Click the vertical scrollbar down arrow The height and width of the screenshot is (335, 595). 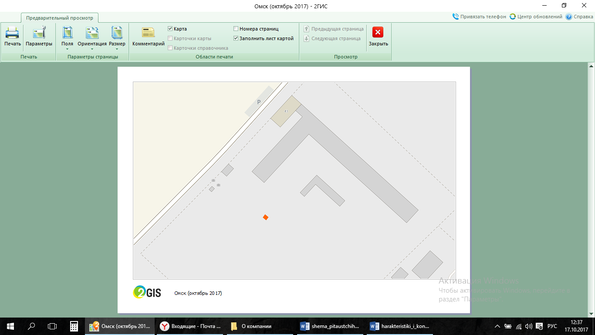point(591,314)
